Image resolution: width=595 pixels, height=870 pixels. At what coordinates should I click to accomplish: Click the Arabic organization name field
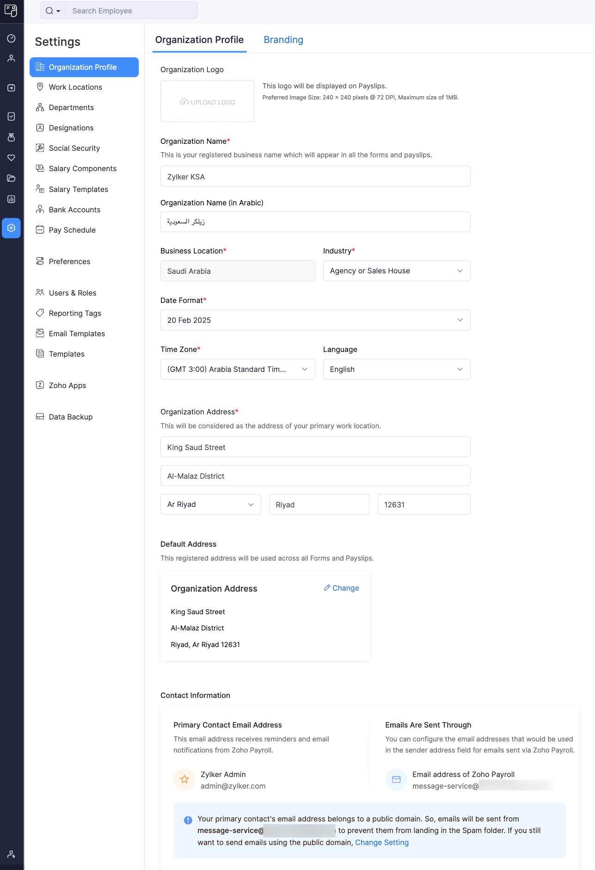pyautogui.click(x=315, y=222)
